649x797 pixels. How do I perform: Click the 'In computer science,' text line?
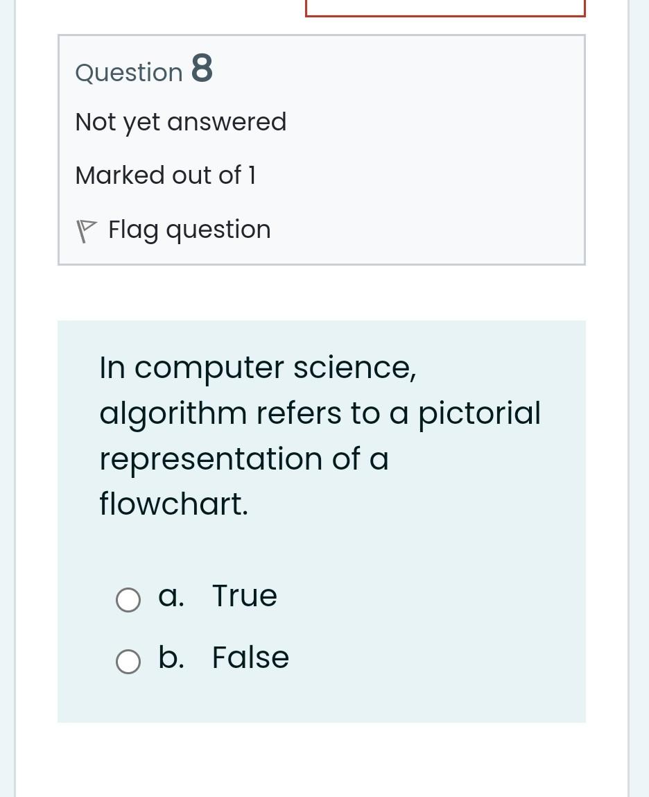(257, 368)
